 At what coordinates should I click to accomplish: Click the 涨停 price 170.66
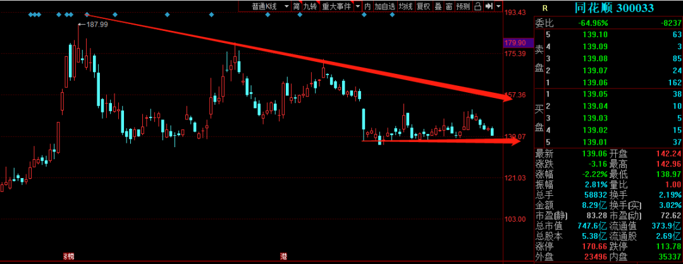(x=595, y=246)
